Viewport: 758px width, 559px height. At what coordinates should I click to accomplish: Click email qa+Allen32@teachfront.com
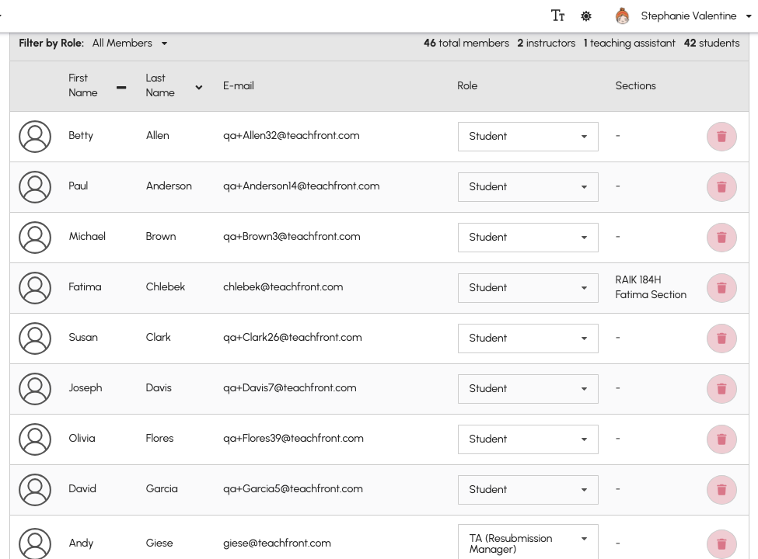[x=291, y=136]
